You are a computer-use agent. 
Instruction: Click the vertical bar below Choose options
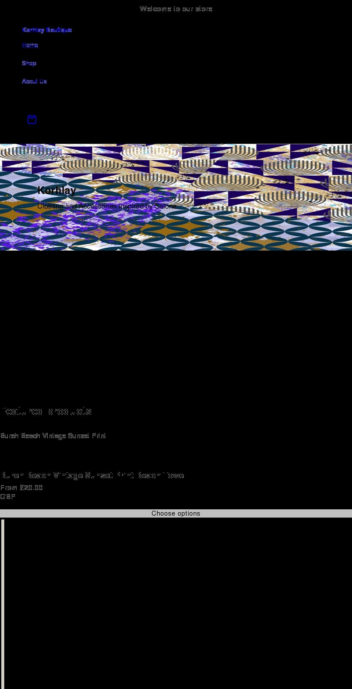click(3, 603)
